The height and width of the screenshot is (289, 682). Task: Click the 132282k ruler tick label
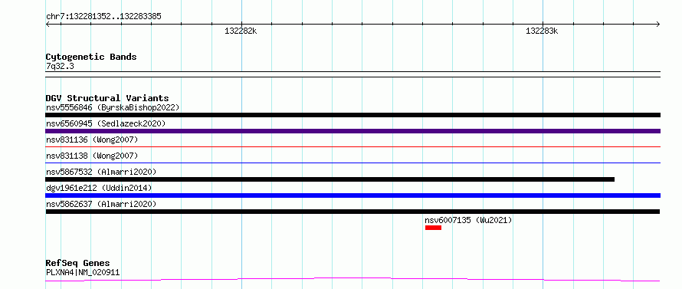tap(241, 31)
